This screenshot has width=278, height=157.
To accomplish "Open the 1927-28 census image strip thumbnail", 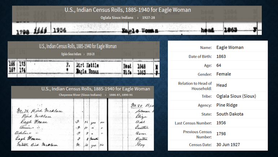I will [137, 29].
